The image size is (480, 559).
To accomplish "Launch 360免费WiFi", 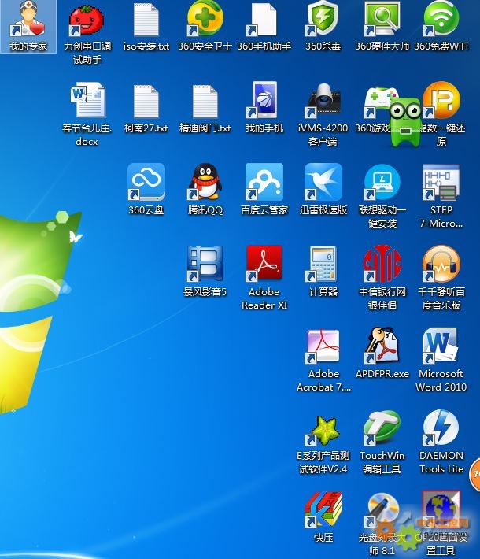I will (x=441, y=19).
